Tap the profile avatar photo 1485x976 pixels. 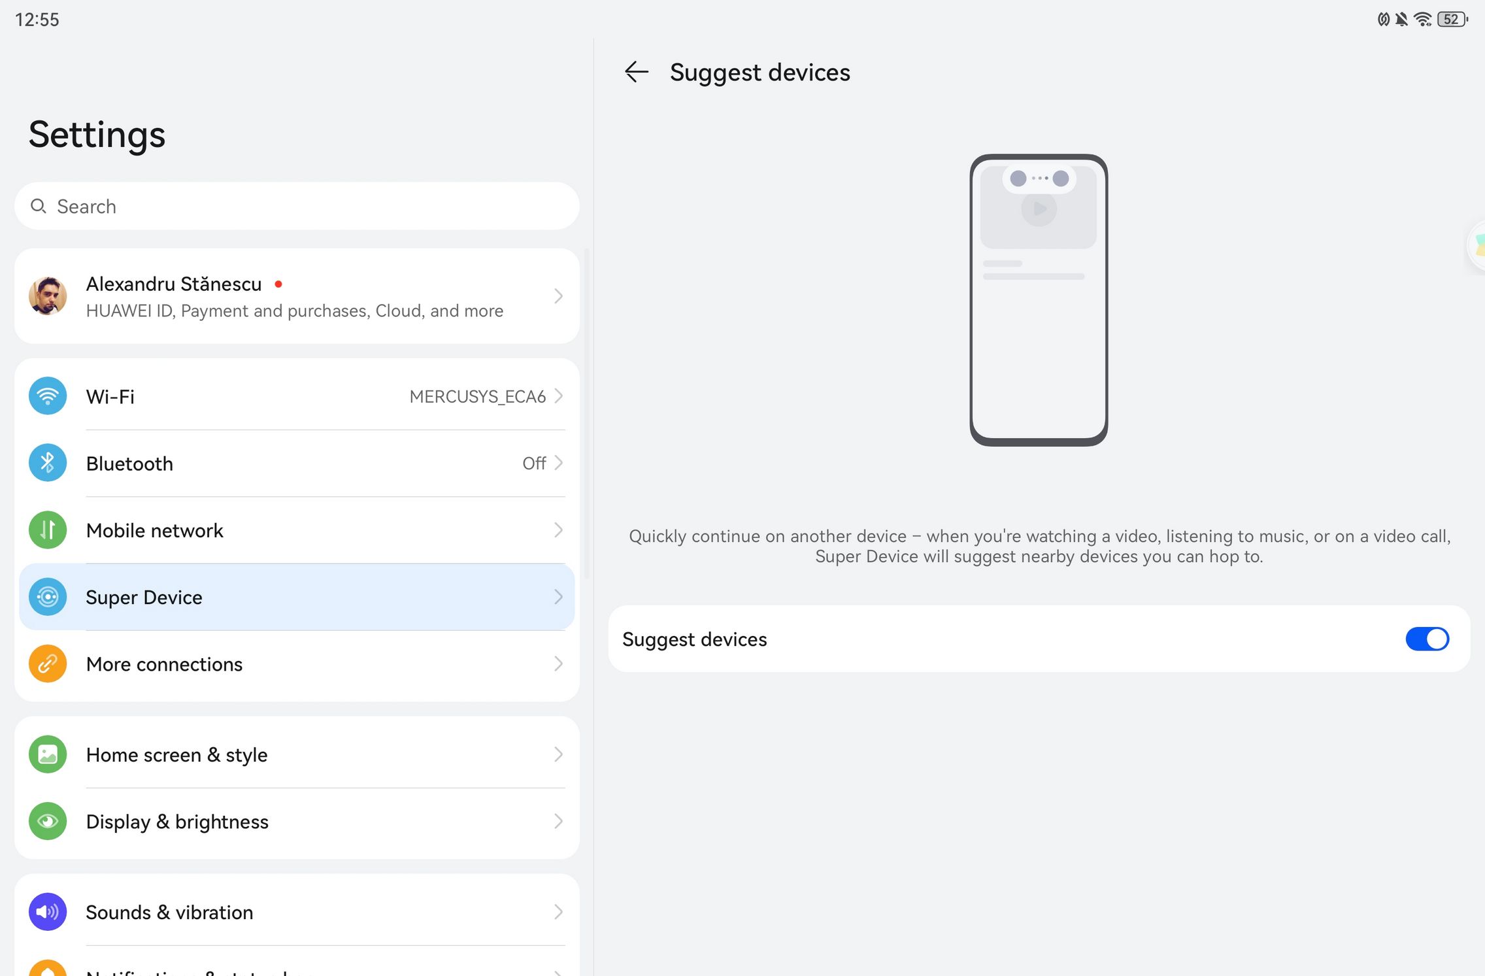tap(48, 296)
